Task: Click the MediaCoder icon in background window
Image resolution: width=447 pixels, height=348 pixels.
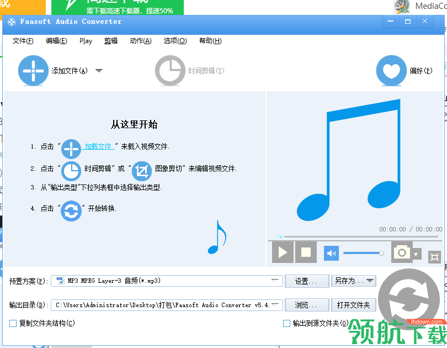Action: pos(402,7)
